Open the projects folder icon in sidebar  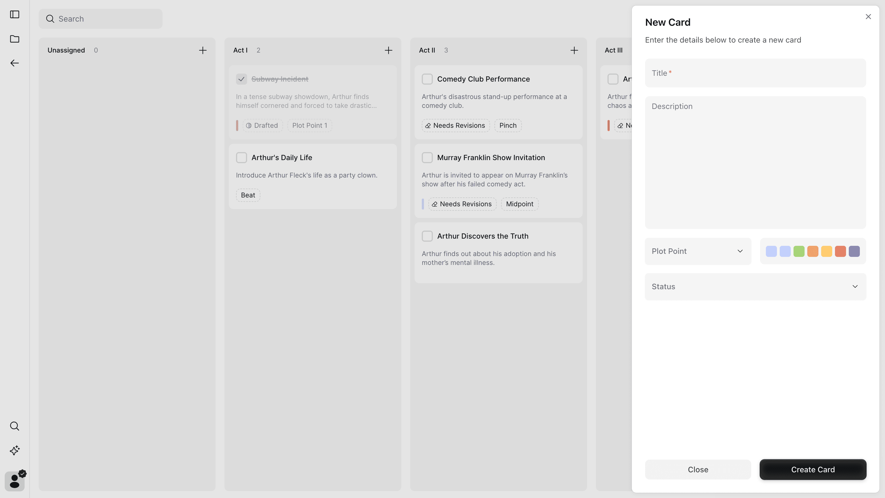[x=14, y=39]
